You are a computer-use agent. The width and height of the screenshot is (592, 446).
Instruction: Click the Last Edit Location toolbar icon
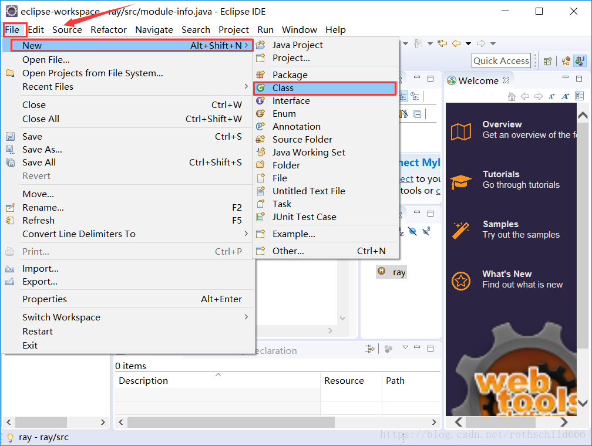pyautogui.click(x=442, y=43)
